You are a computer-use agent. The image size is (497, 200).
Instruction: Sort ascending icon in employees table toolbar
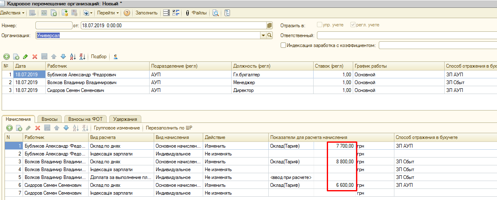tap(73, 56)
